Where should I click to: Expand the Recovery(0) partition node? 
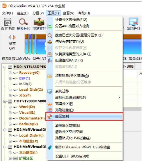click(10, 73)
